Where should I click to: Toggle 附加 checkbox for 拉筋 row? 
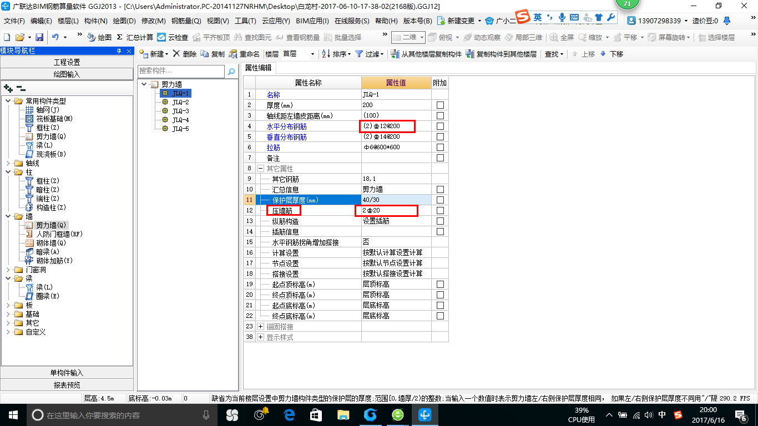click(x=440, y=147)
